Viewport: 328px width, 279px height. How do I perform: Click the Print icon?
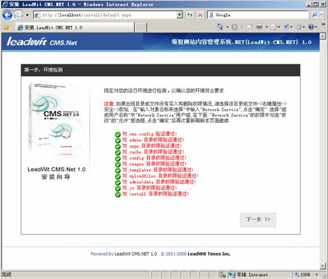(x=259, y=27)
